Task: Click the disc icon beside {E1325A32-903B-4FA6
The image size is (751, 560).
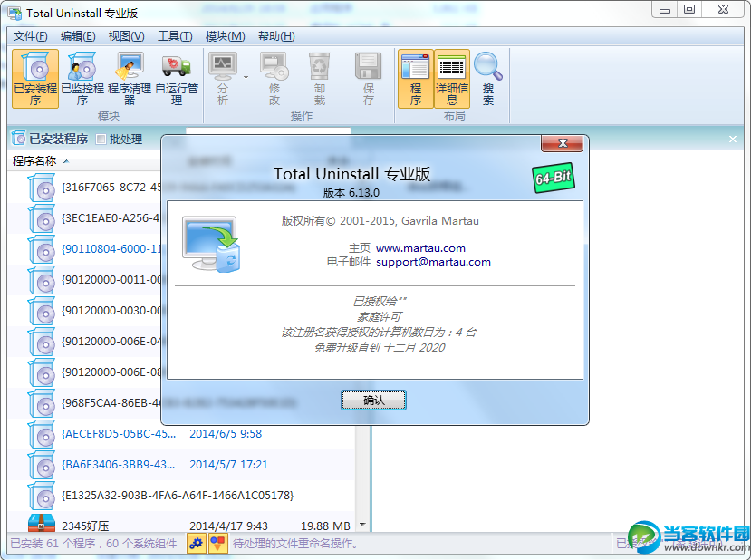Action: coord(42,496)
